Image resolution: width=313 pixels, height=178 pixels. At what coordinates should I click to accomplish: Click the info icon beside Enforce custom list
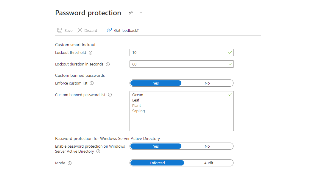coord(92,83)
